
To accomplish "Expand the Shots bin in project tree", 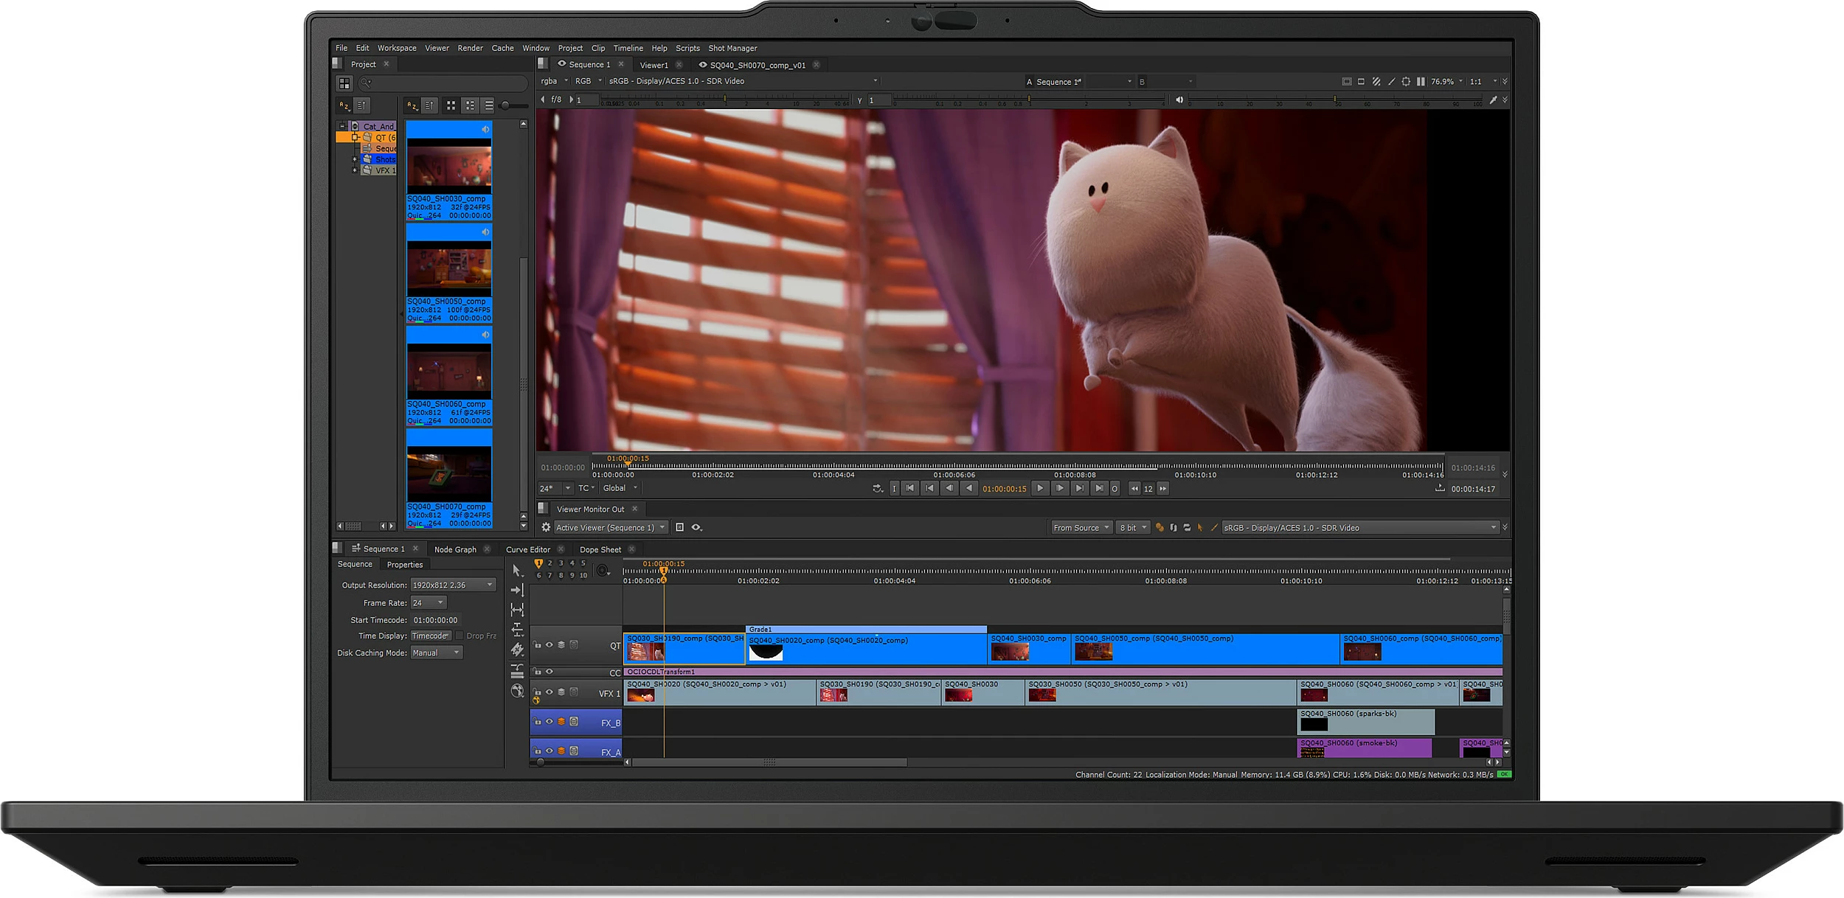I will click(x=354, y=159).
